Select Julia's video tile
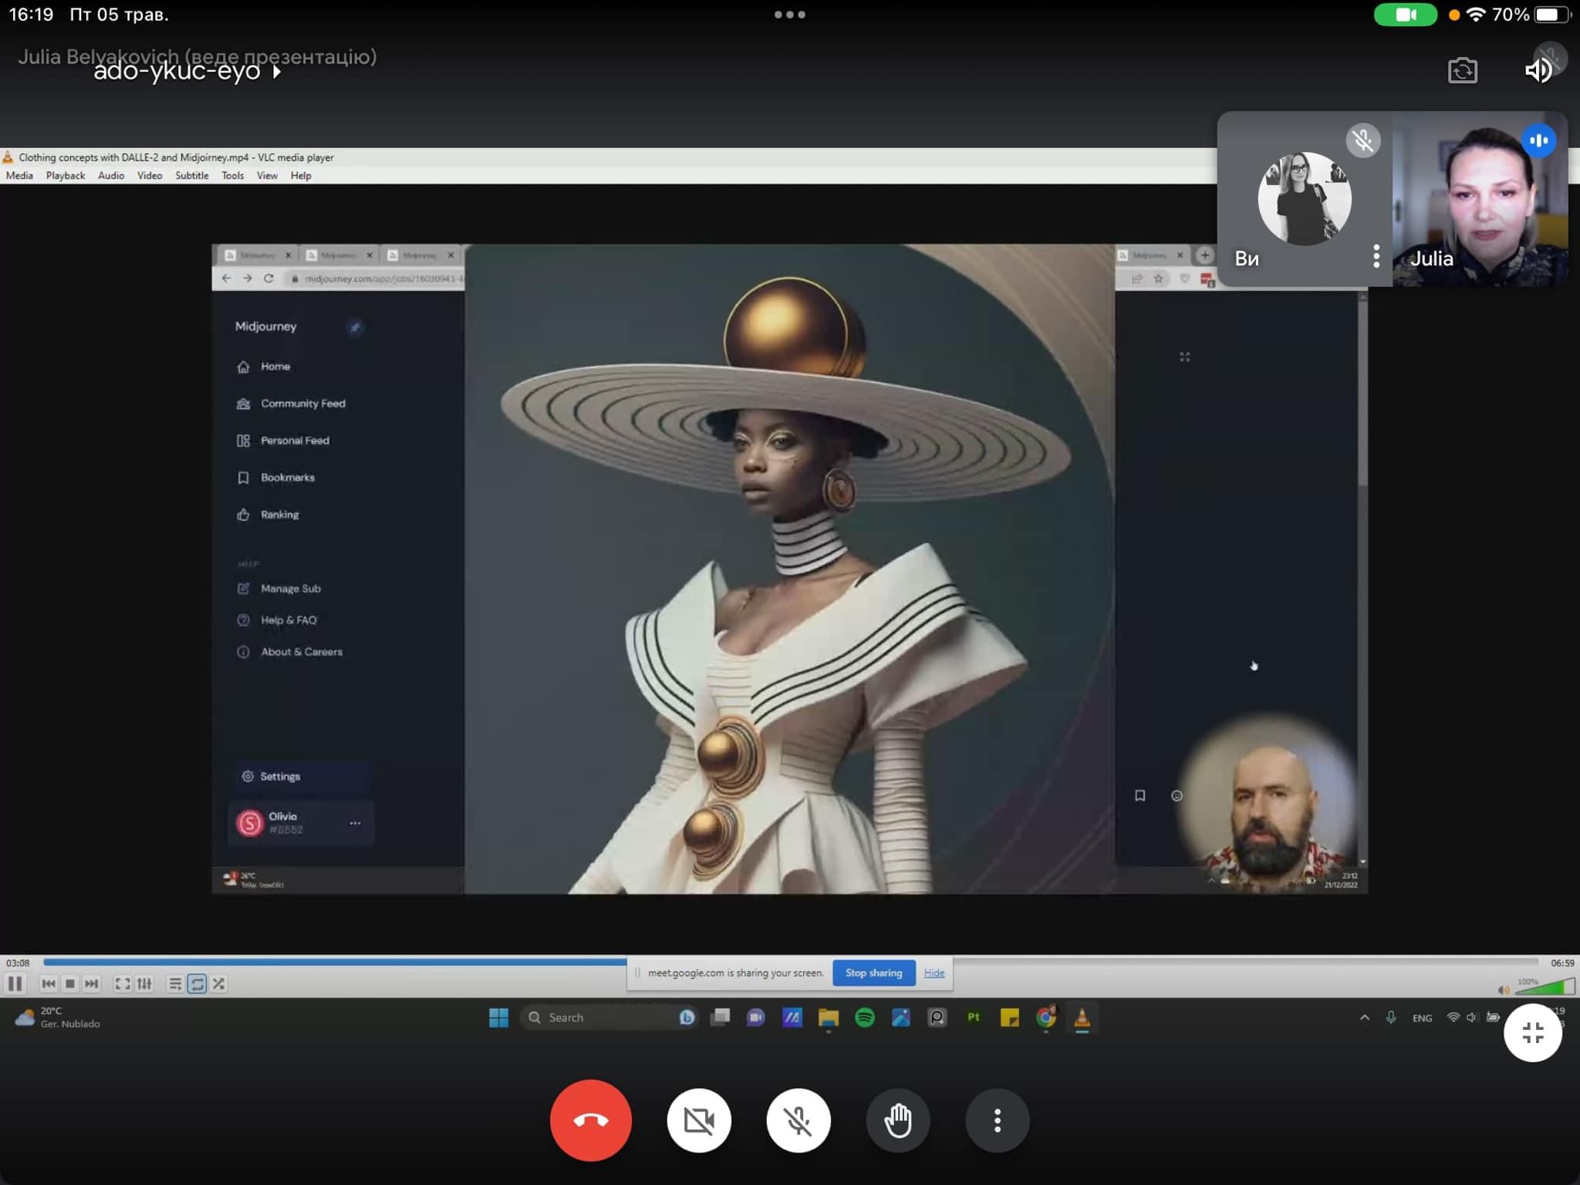 [1480, 200]
